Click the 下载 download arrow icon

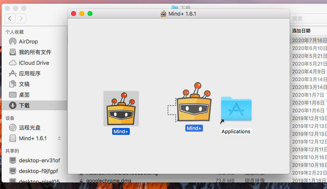coord(13,105)
